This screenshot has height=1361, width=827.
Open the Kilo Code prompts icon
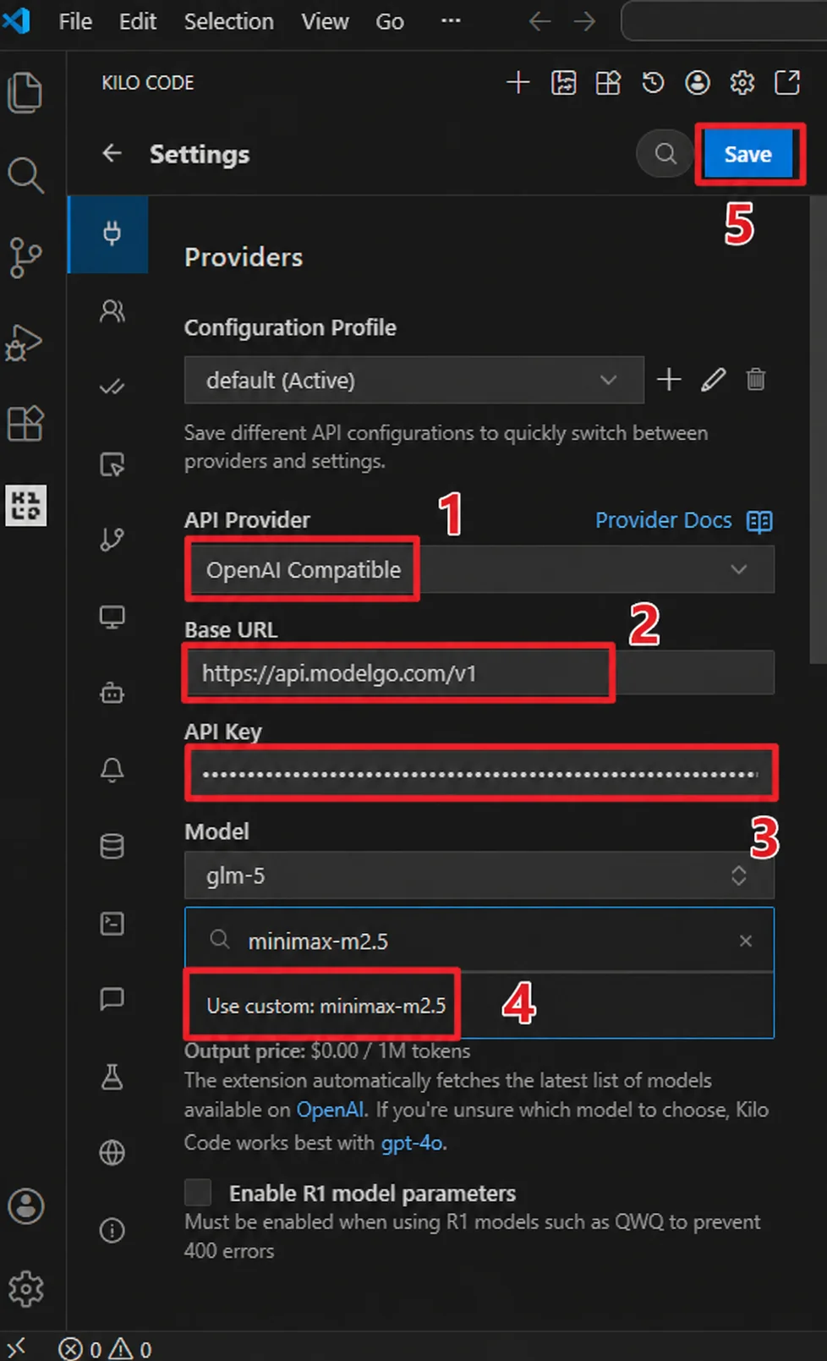click(563, 82)
